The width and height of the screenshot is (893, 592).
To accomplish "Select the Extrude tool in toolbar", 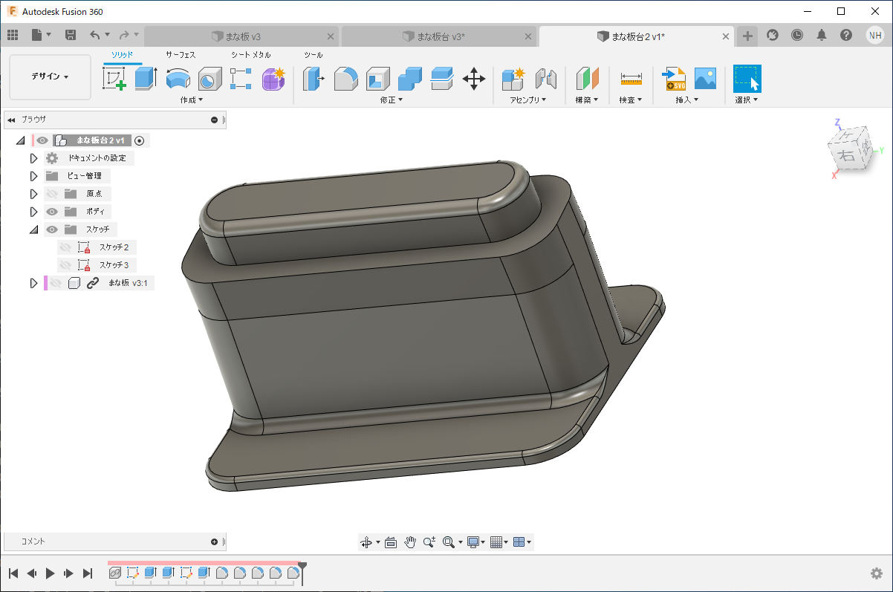I will pyautogui.click(x=146, y=78).
